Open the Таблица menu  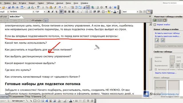(50, 3)
